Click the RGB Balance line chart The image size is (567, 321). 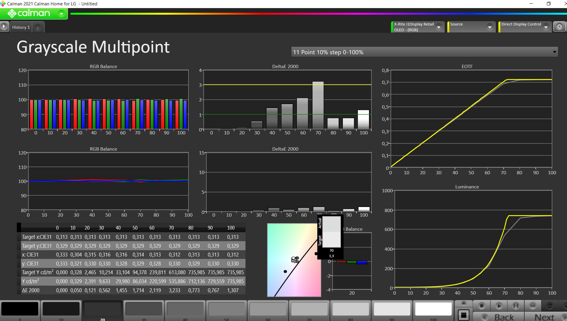click(x=108, y=181)
